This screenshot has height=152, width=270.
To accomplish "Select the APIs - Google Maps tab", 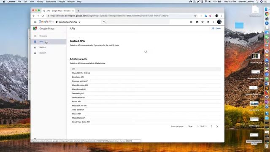I will pos(58,11).
